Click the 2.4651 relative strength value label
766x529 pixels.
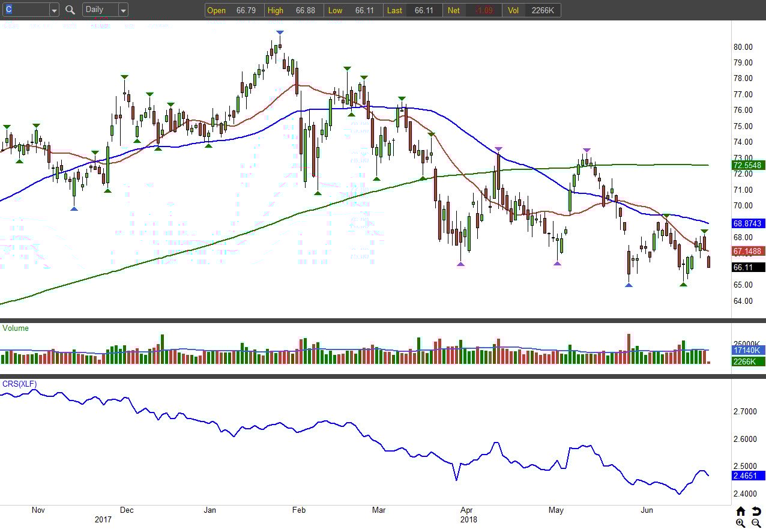tap(748, 475)
